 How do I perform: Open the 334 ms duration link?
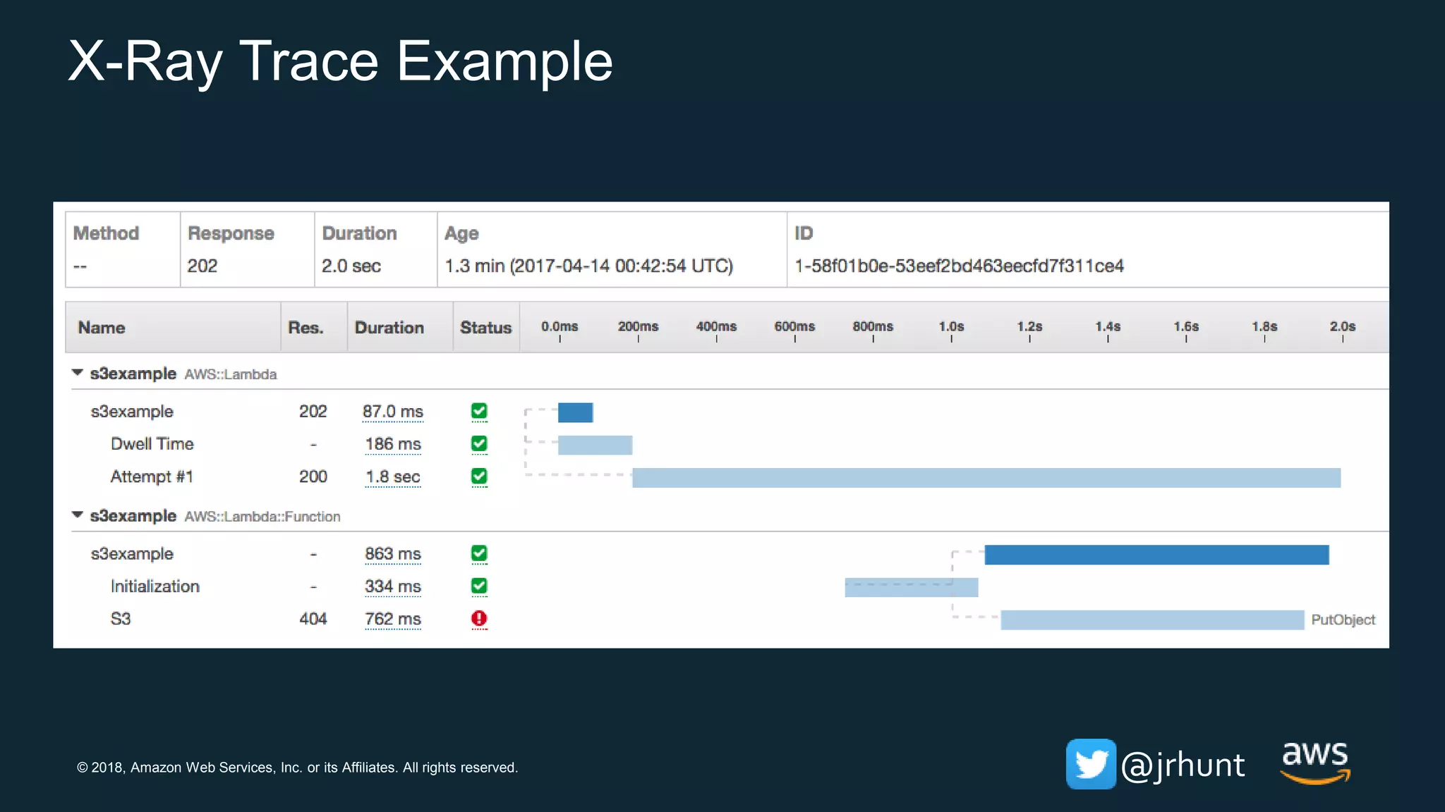tap(392, 586)
